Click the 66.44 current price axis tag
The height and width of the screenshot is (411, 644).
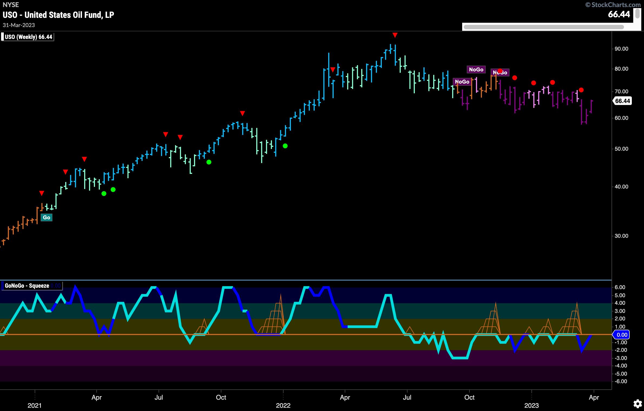coord(622,101)
